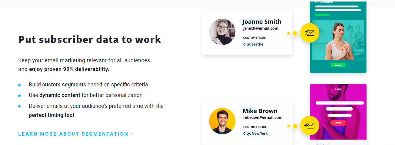Viewport: 395px width, 145px height.
Task: Click the LOGO label in the magenta email
Action: (338, 89)
